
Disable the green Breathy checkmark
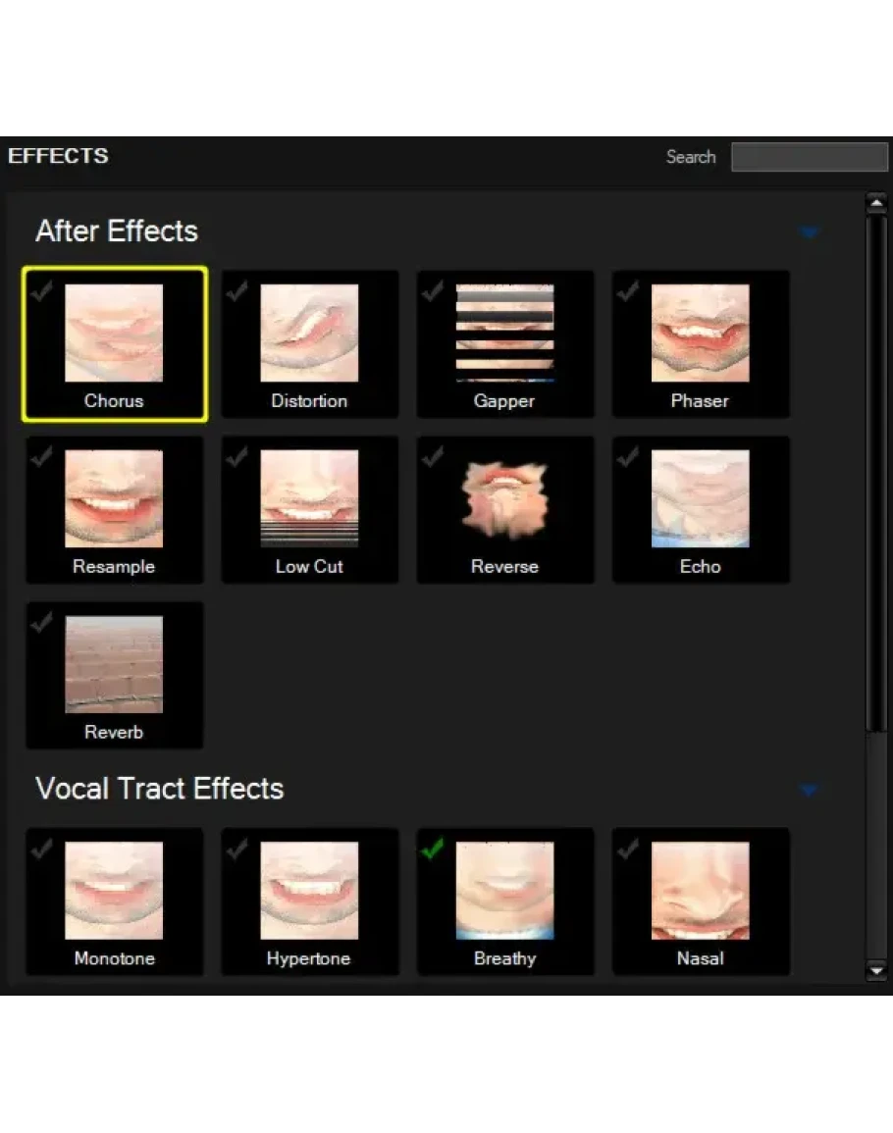[x=433, y=850]
